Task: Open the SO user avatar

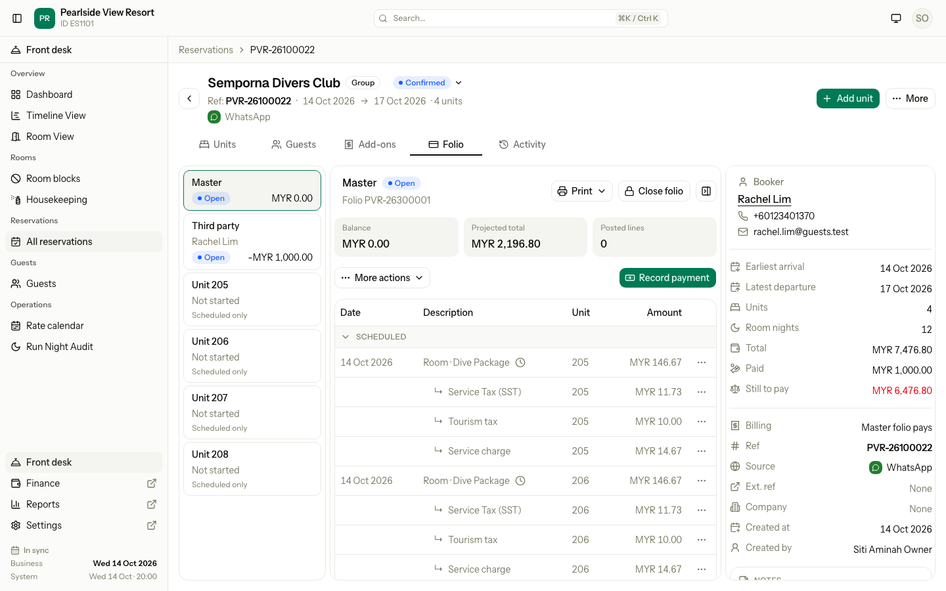Action: [x=922, y=18]
